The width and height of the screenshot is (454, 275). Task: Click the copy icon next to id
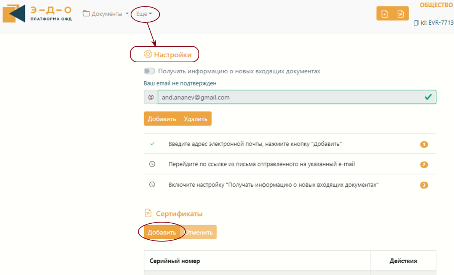click(416, 23)
